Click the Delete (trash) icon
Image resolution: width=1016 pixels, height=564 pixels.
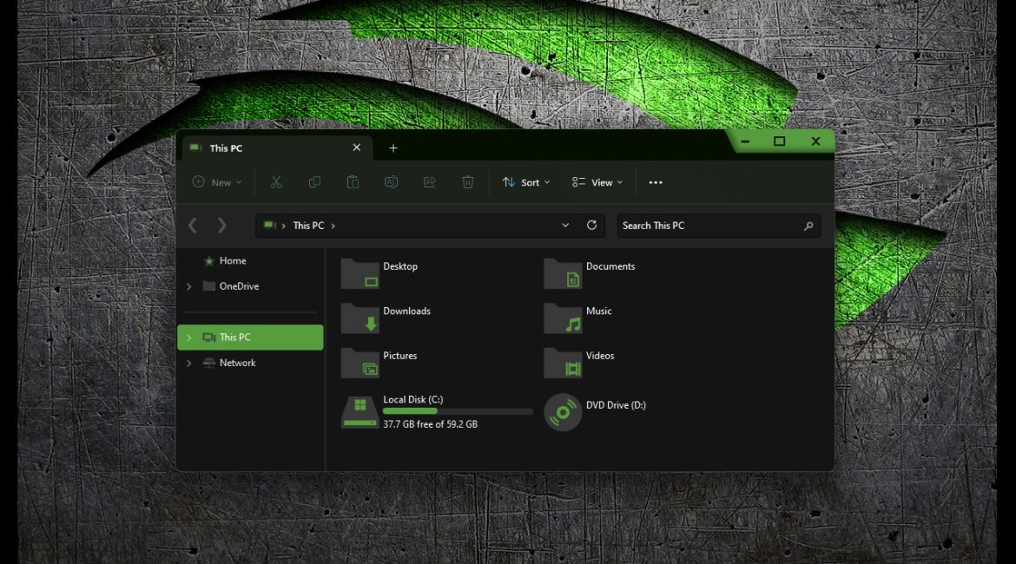[468, 182]
